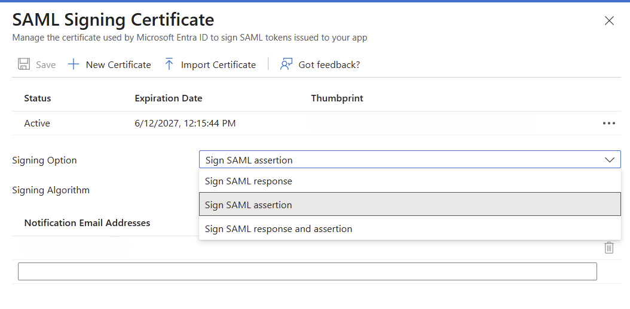
Task: Select the Active certificate status cell
Action: click(x=37, y=123)
